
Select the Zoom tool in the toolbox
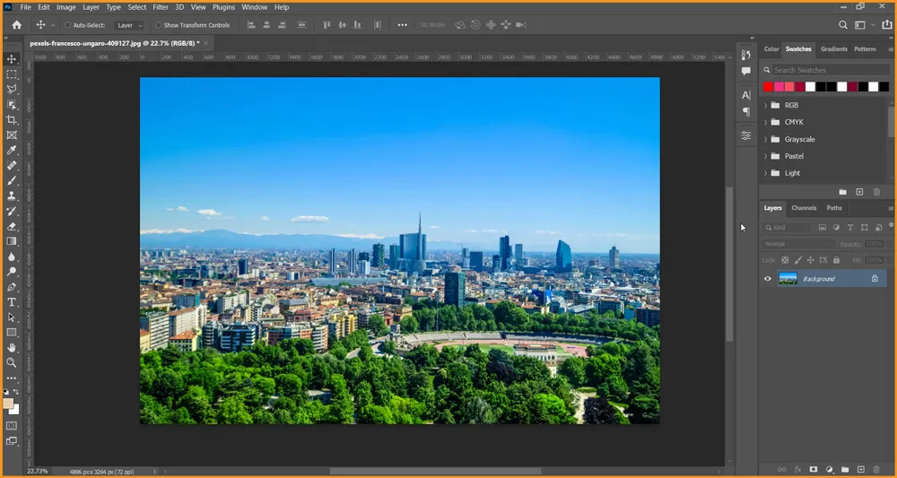pyautogui.click(x=12, y=362)
